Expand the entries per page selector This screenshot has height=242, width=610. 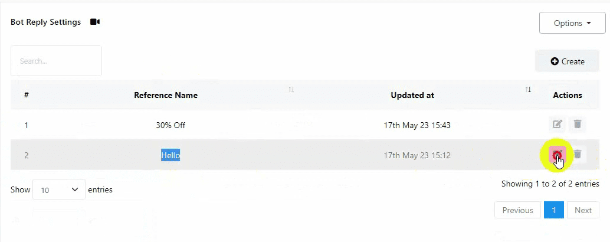point(59,189)
